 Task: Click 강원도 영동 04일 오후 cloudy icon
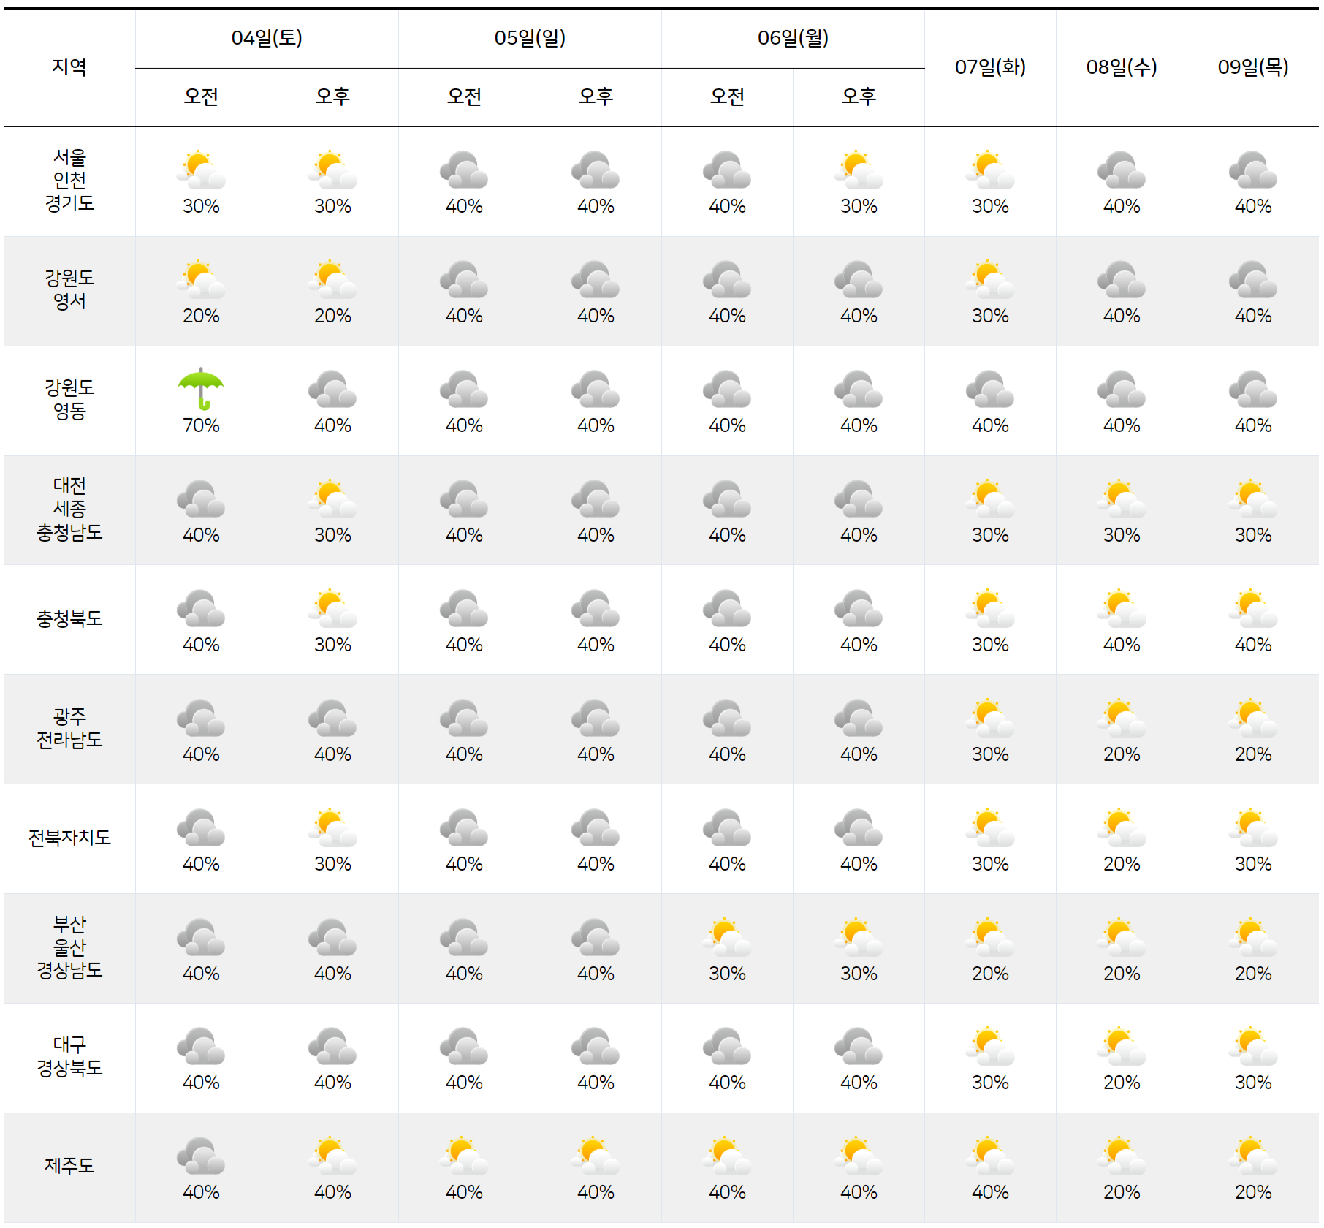click(x=332, y=389)
